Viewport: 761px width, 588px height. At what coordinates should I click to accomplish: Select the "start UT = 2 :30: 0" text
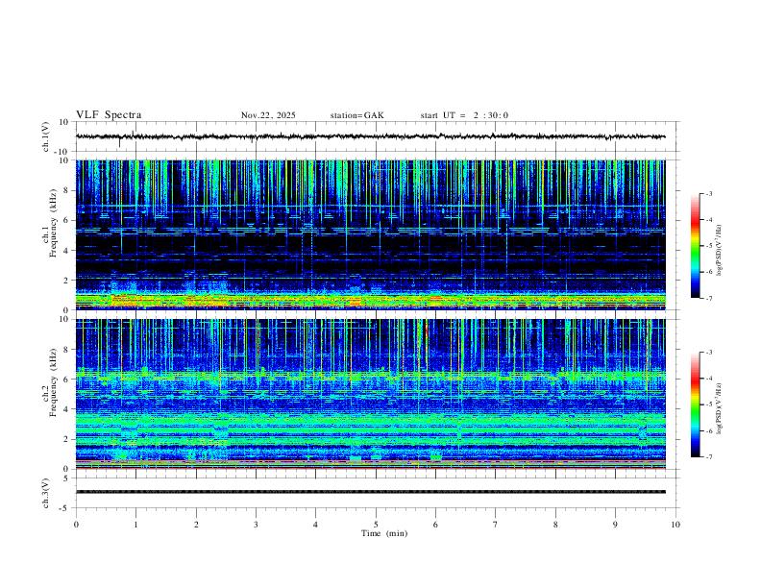coord(464,115)
